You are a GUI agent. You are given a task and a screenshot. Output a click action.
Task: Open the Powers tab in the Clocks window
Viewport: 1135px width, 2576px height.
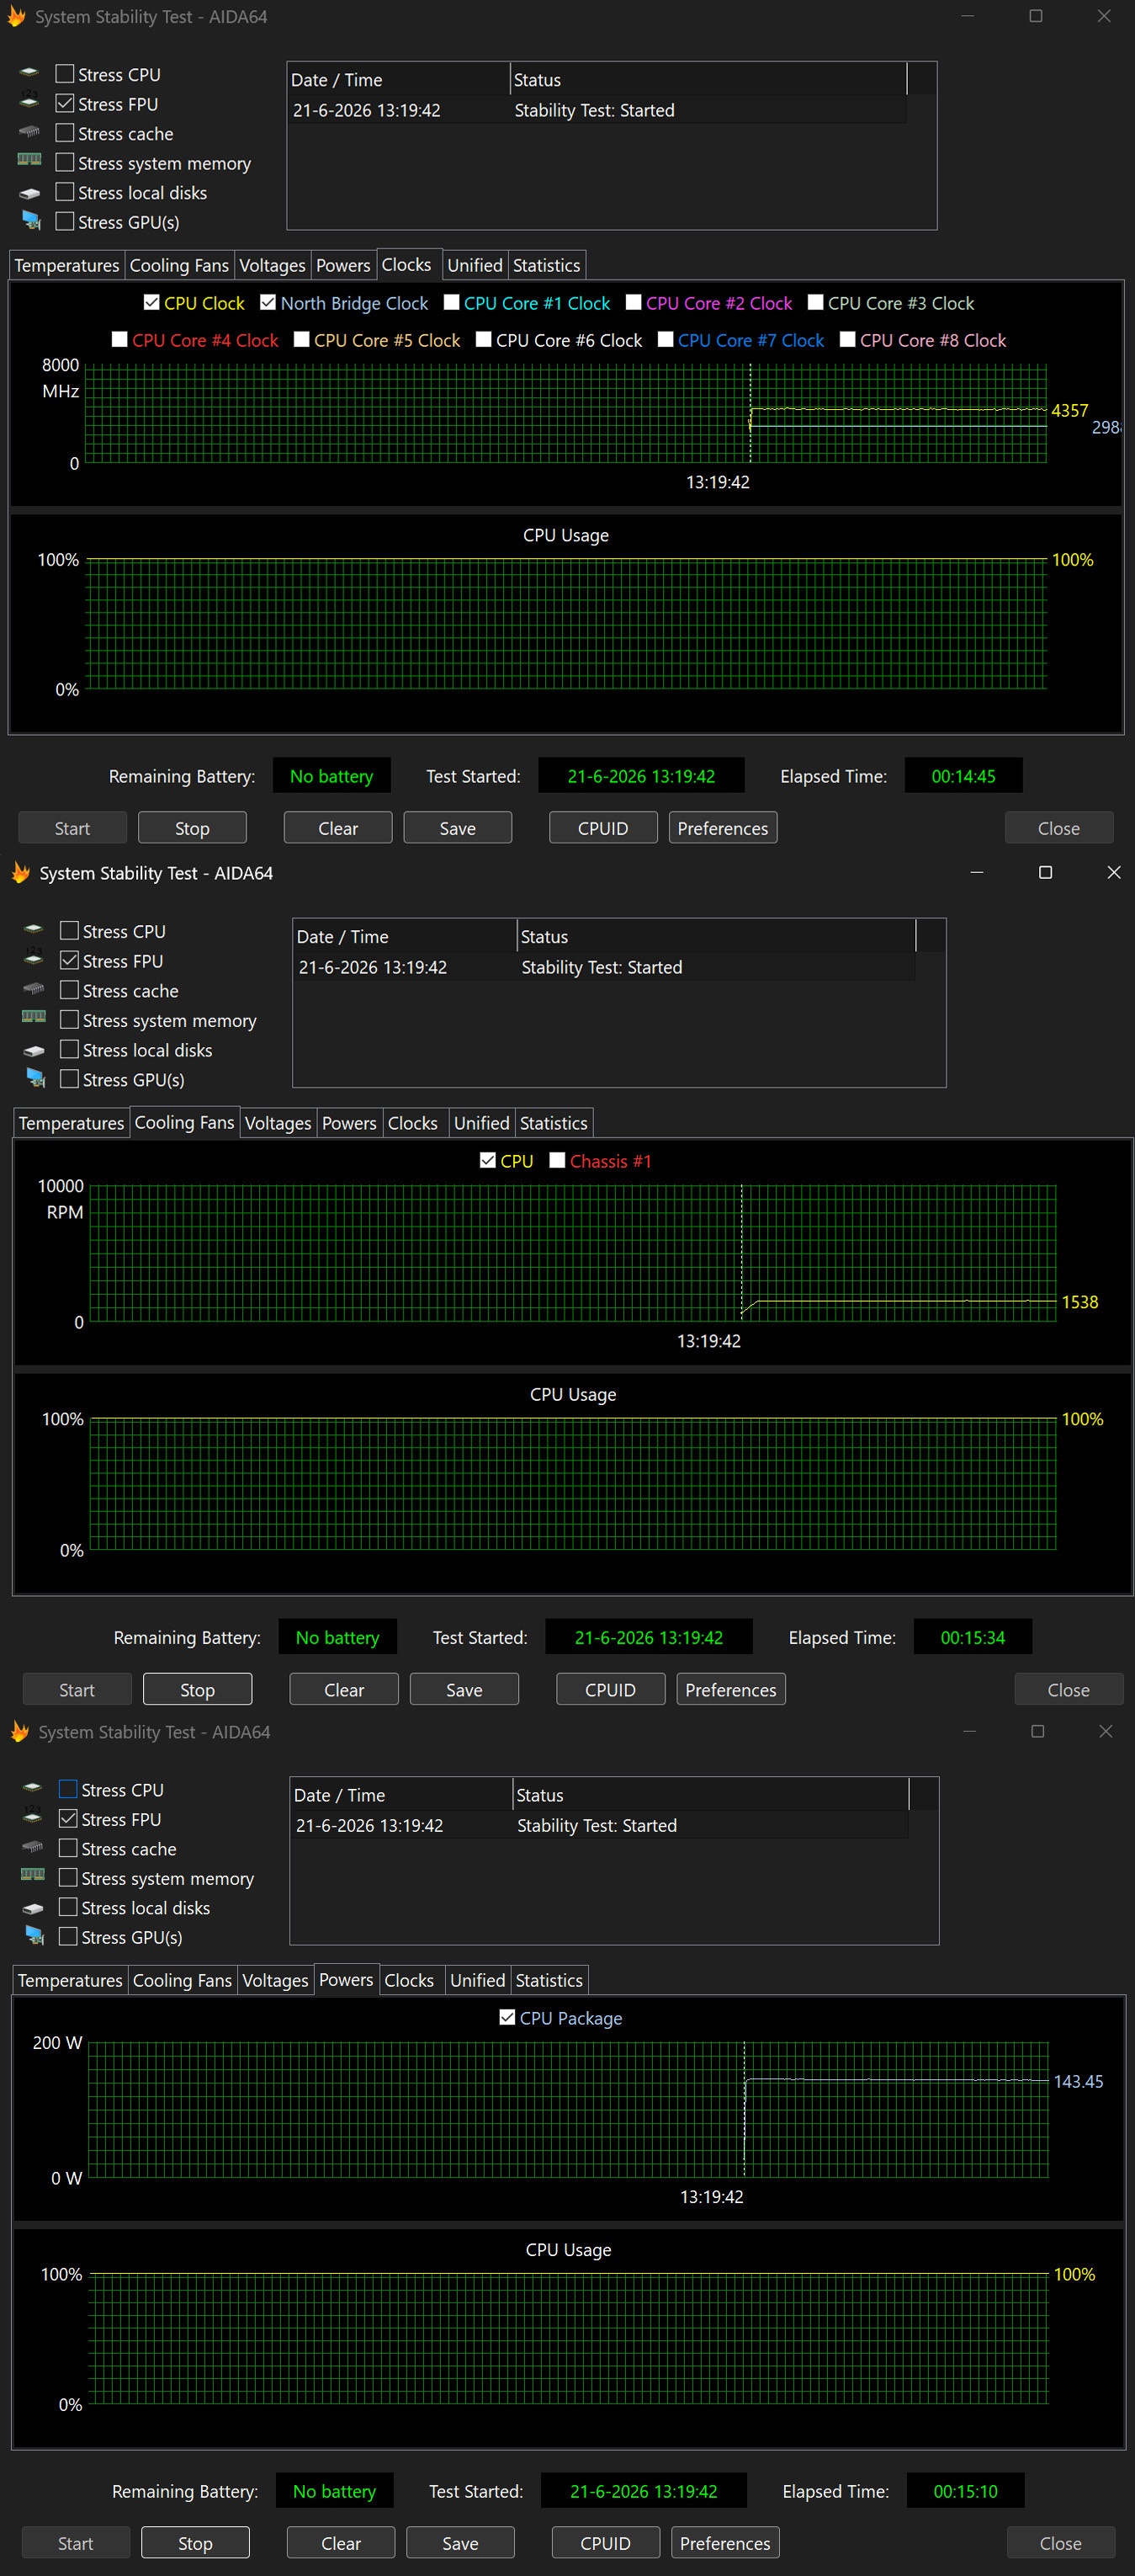343,265
